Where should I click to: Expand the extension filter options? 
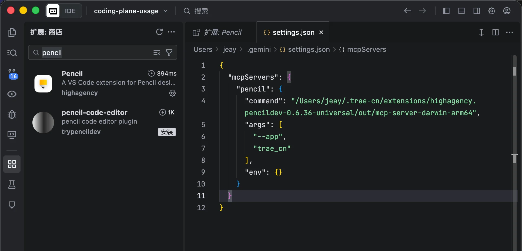pyautogui.click(x=169, y=53)
